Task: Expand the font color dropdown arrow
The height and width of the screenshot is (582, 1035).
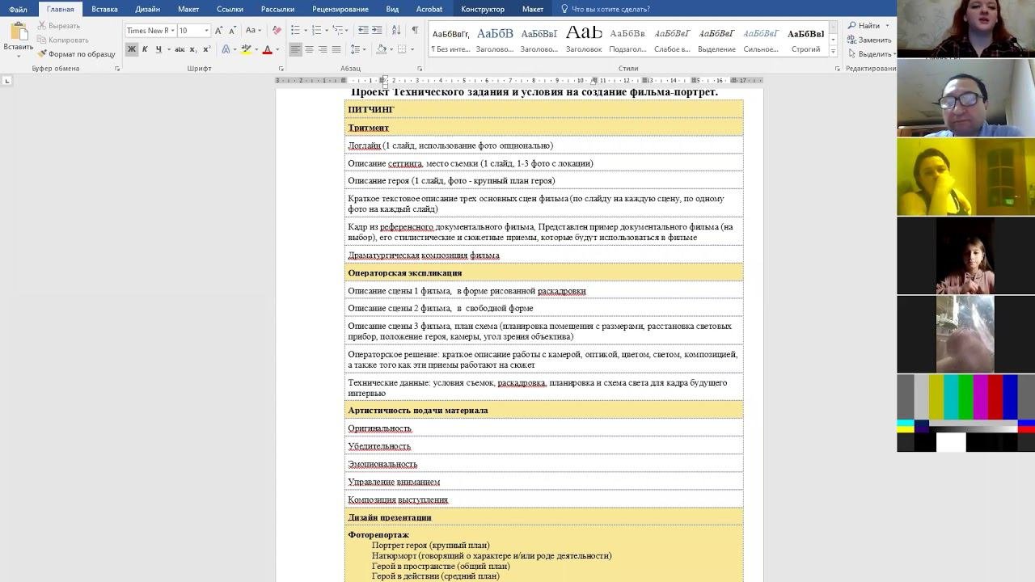Action: (x=277, y=49)
